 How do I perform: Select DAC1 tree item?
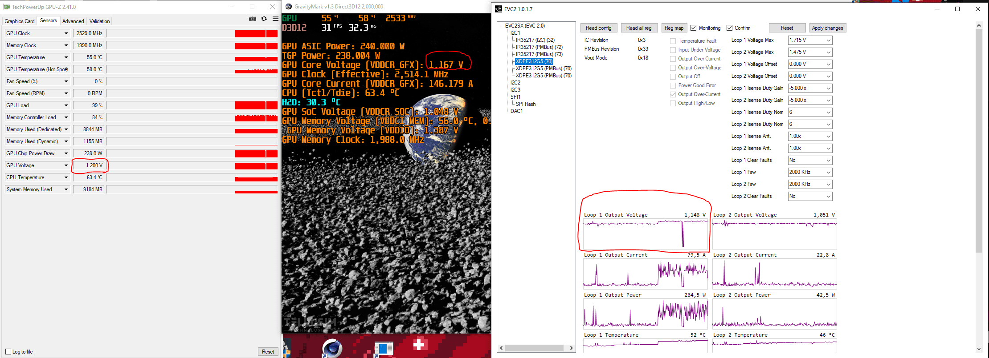(517, 111)
